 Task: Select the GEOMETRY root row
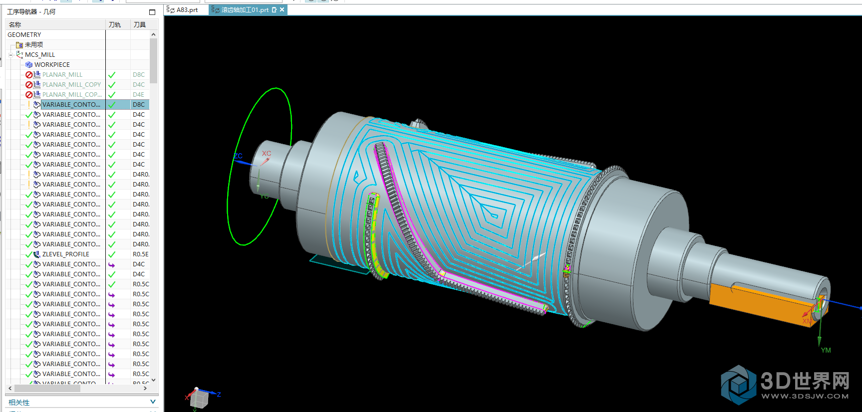(24, 35)
